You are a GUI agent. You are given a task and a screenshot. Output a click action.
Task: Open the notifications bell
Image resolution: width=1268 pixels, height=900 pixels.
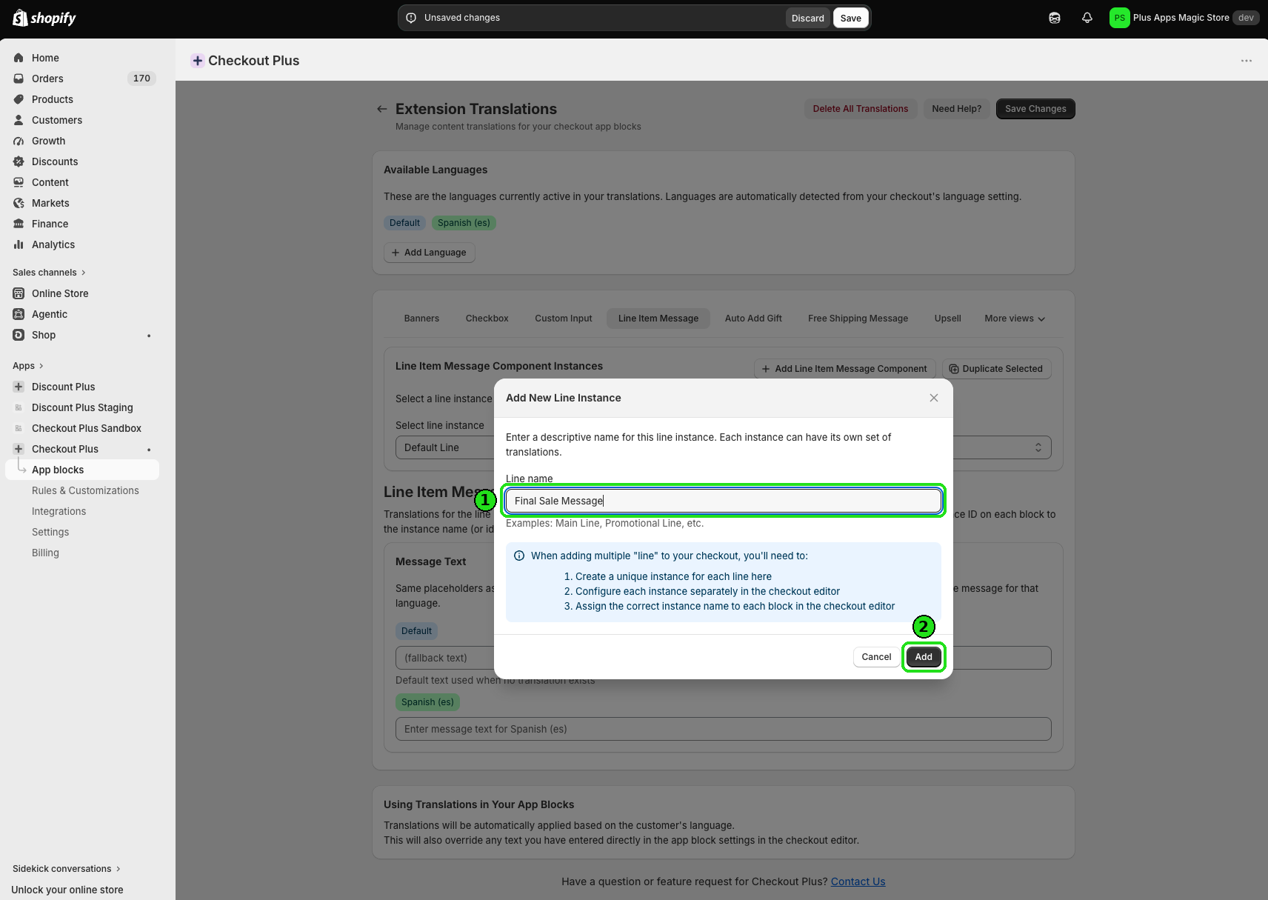(1087, 18)
